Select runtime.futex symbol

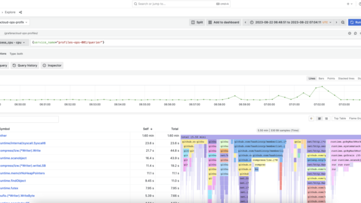click(9, 188)
